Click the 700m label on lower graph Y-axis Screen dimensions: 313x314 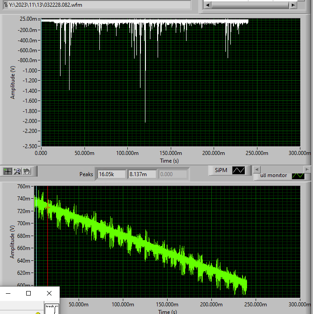click(23, 223)
